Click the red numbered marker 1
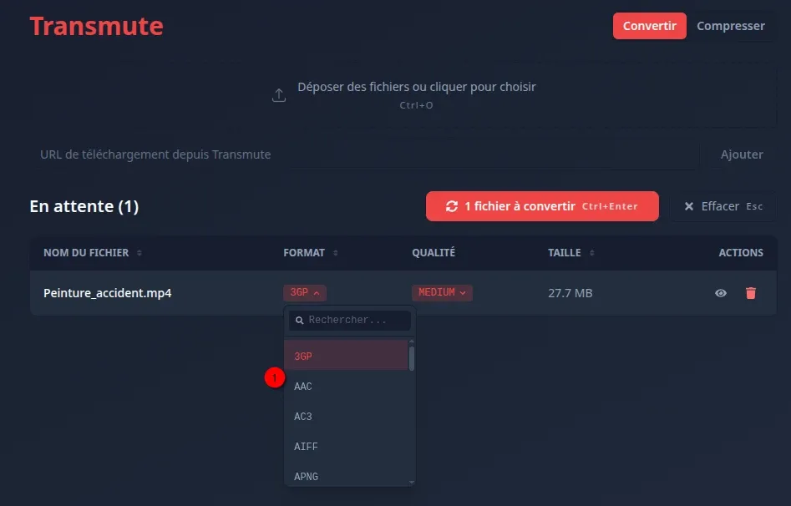This screenshot has width=791, height=506. pos(275,377)
